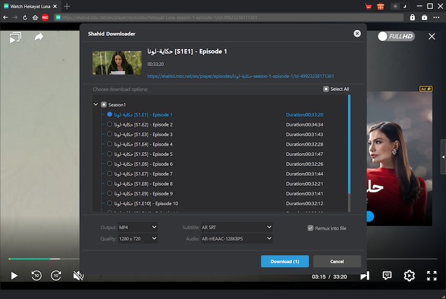Screen dimensions: 446x299
Task: Enter fullscreen with corner-arrows icon
Action: [432, 276]
